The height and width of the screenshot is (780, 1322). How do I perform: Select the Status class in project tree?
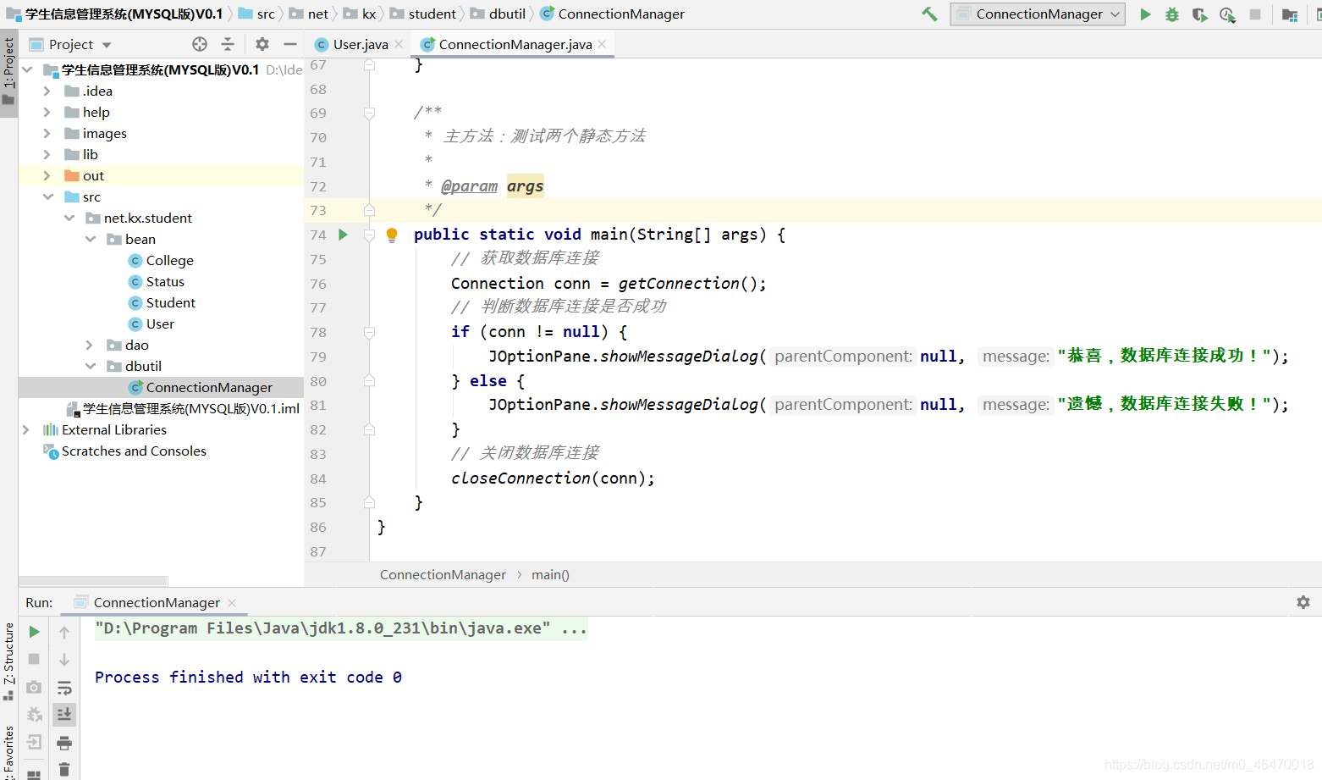pyautogui.click(x=157, y=281)
